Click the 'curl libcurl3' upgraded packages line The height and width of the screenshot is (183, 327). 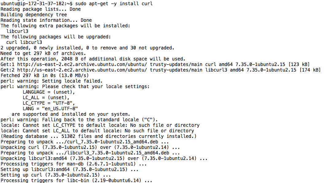(x=24, y=42)
